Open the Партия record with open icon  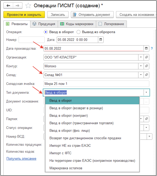[x=146, y=119]
